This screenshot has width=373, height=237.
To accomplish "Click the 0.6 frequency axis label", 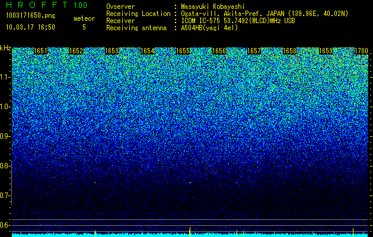I will click(5, 225).
